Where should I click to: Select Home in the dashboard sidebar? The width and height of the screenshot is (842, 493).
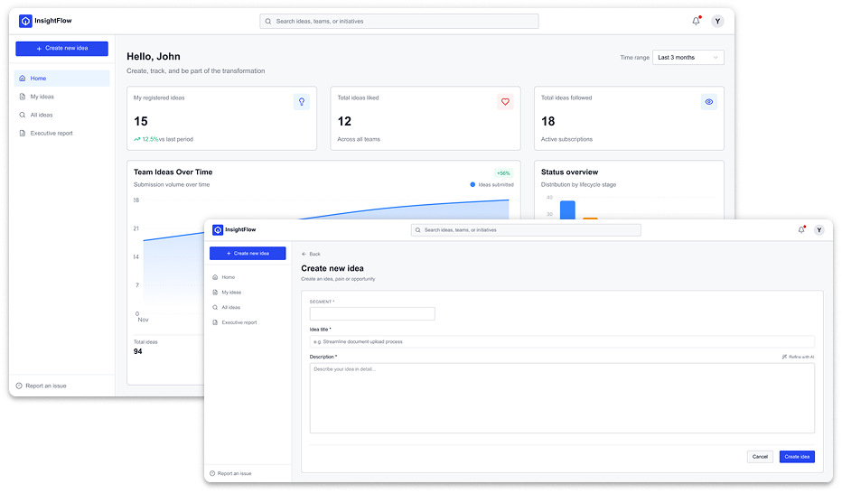click(61, 79)
